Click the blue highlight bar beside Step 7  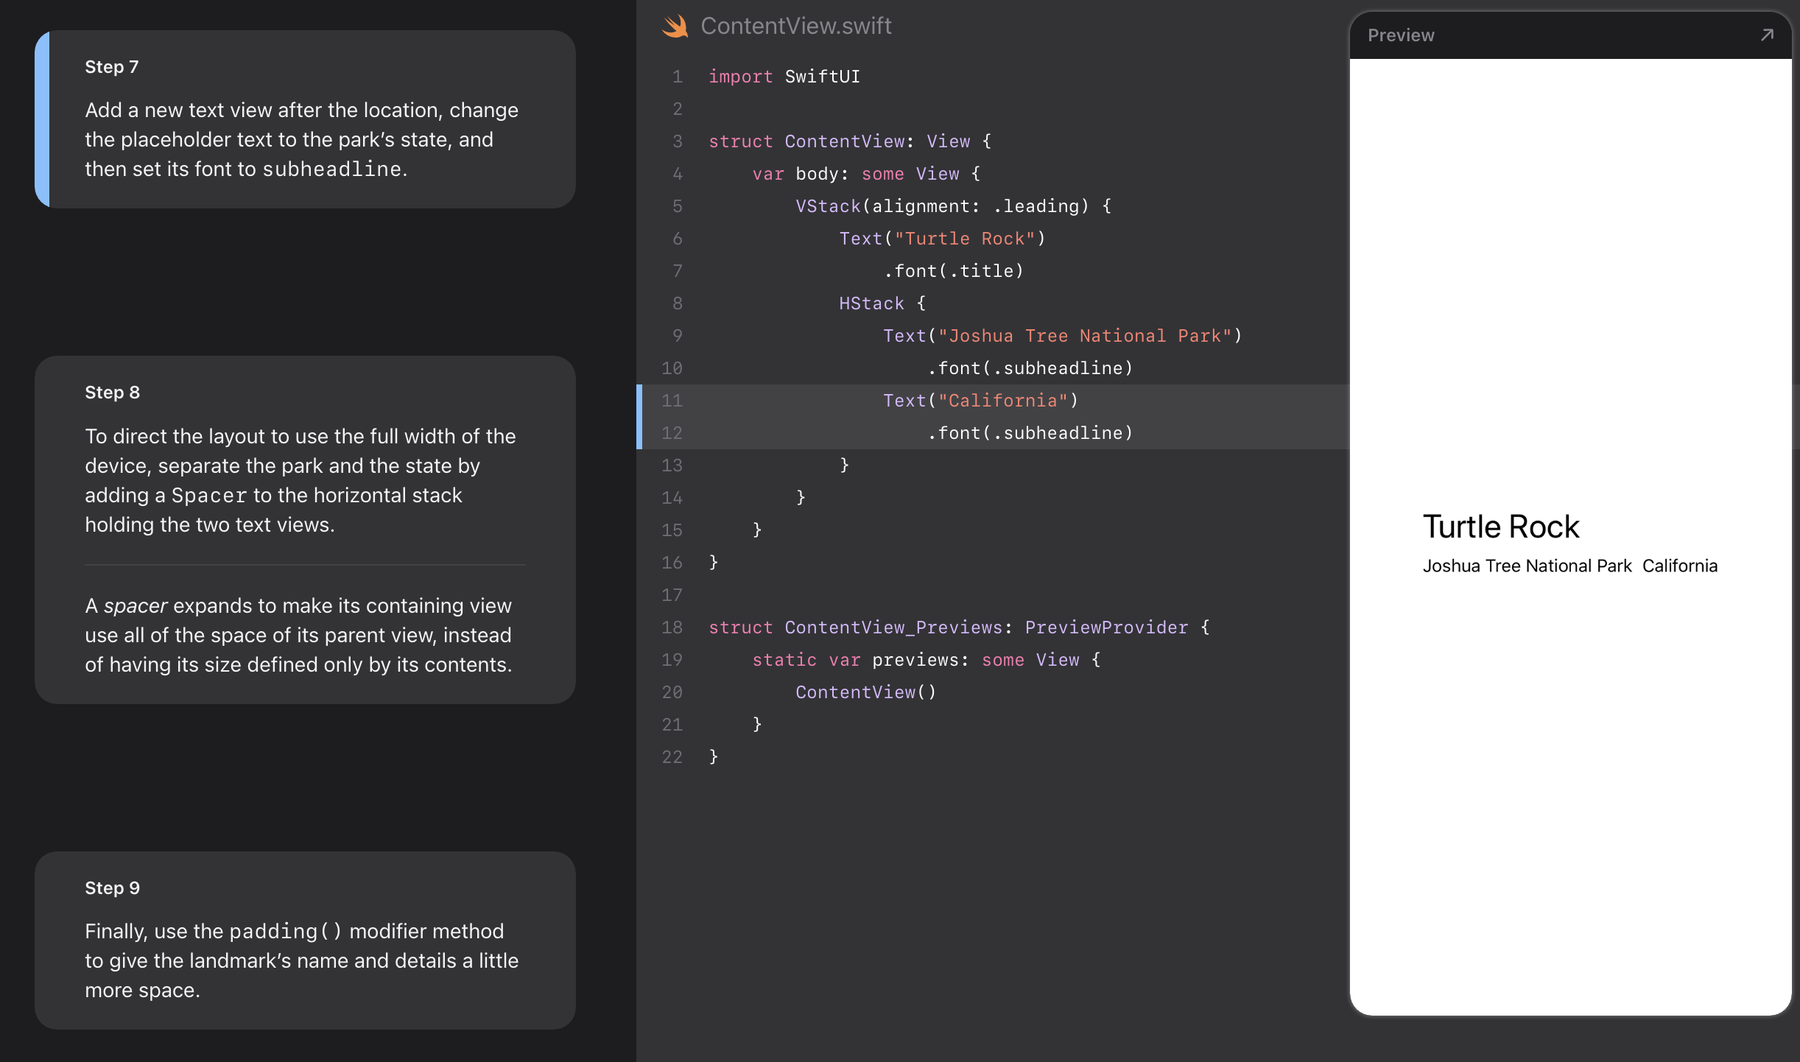43,119
